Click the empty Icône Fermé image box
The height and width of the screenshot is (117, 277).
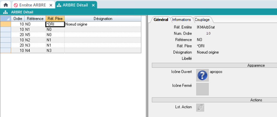click(x=202, y=89)
